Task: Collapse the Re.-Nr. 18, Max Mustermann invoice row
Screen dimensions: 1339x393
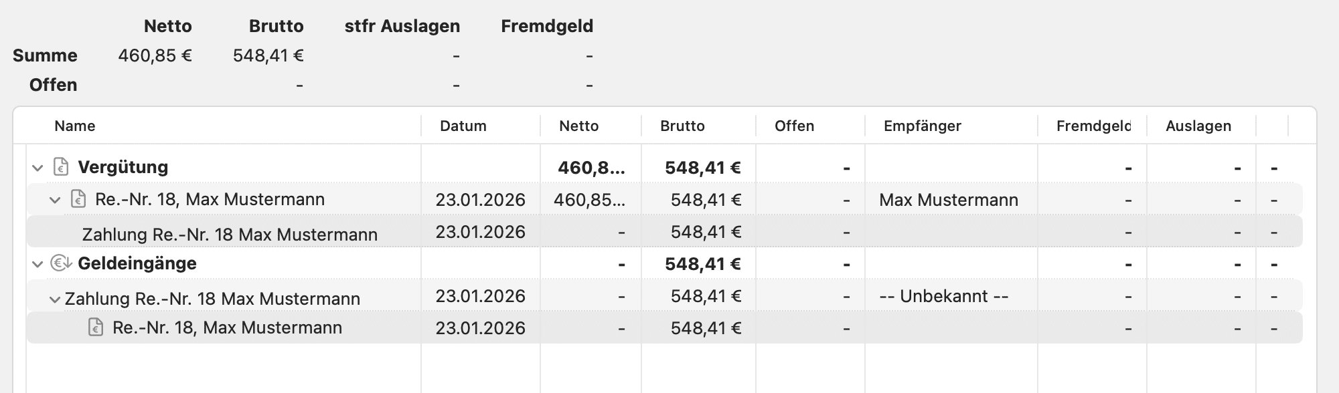Action: pos(55,200)
